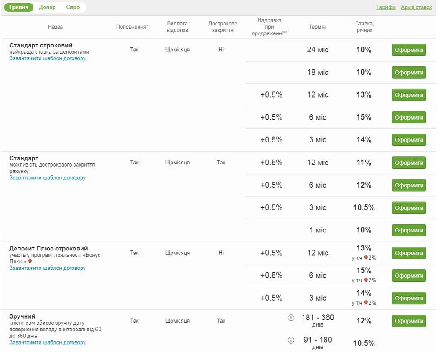The image size is (440, 352).
Task: Download contract template for Стандарт deposit
Action: click(48, 178)
